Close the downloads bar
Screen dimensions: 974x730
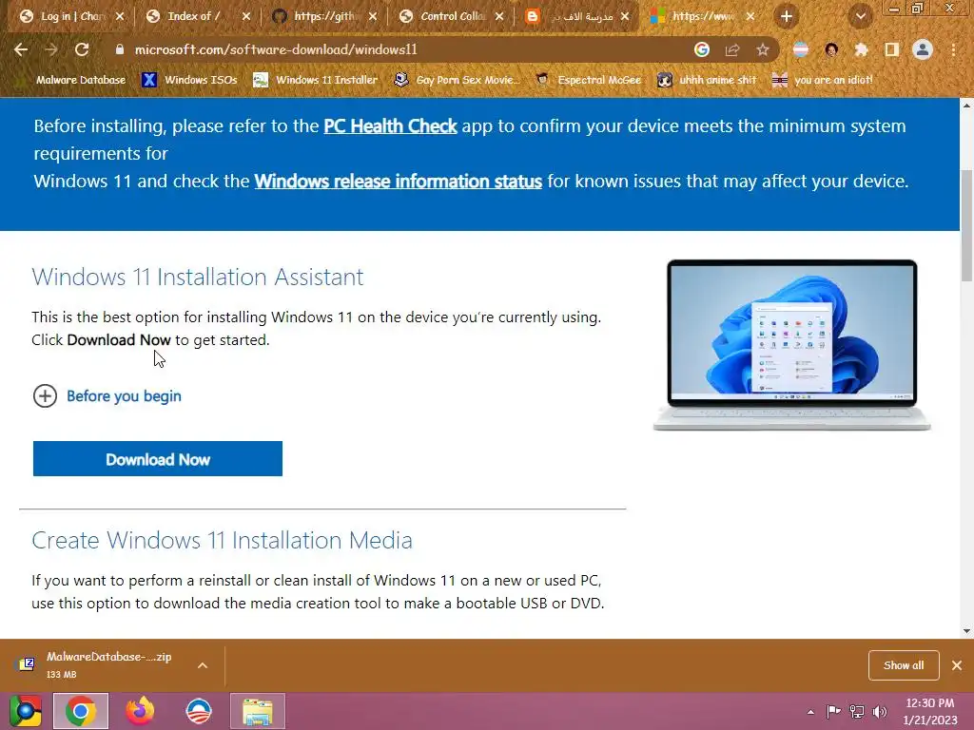[x=957, y=665]
